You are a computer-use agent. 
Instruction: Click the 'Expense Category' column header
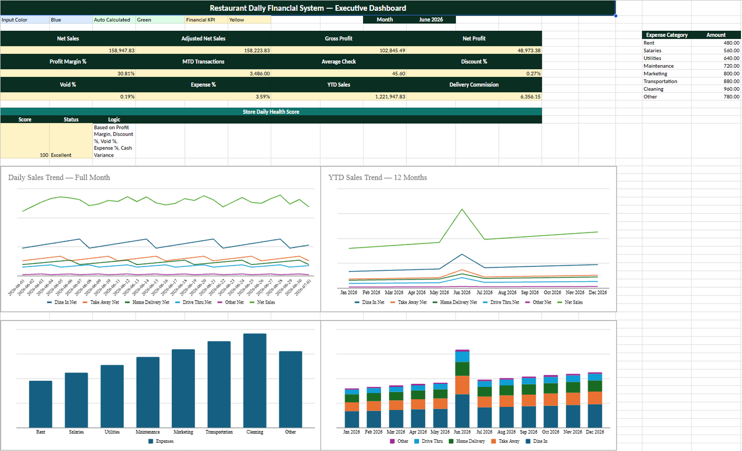pyautogui.click(x=667, y=35)
